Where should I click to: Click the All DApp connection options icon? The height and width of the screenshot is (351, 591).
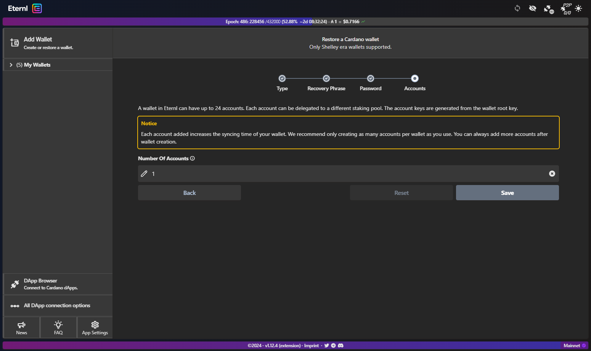[15, 306]
